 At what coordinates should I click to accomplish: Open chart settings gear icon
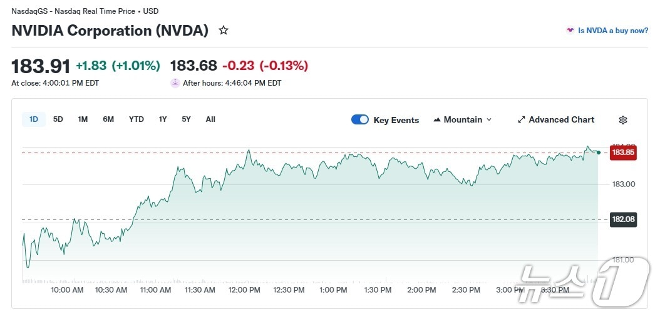[x=622, y=120]
